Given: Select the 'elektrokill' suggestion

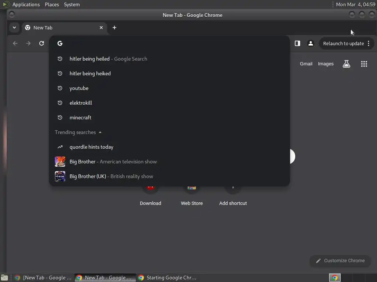Looking at the screenshot, I should coord(169,103).
